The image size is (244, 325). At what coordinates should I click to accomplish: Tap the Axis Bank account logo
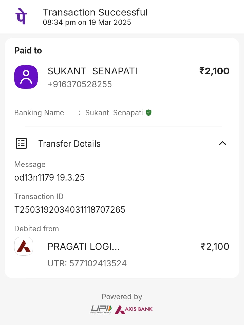[x=24, y=246]
